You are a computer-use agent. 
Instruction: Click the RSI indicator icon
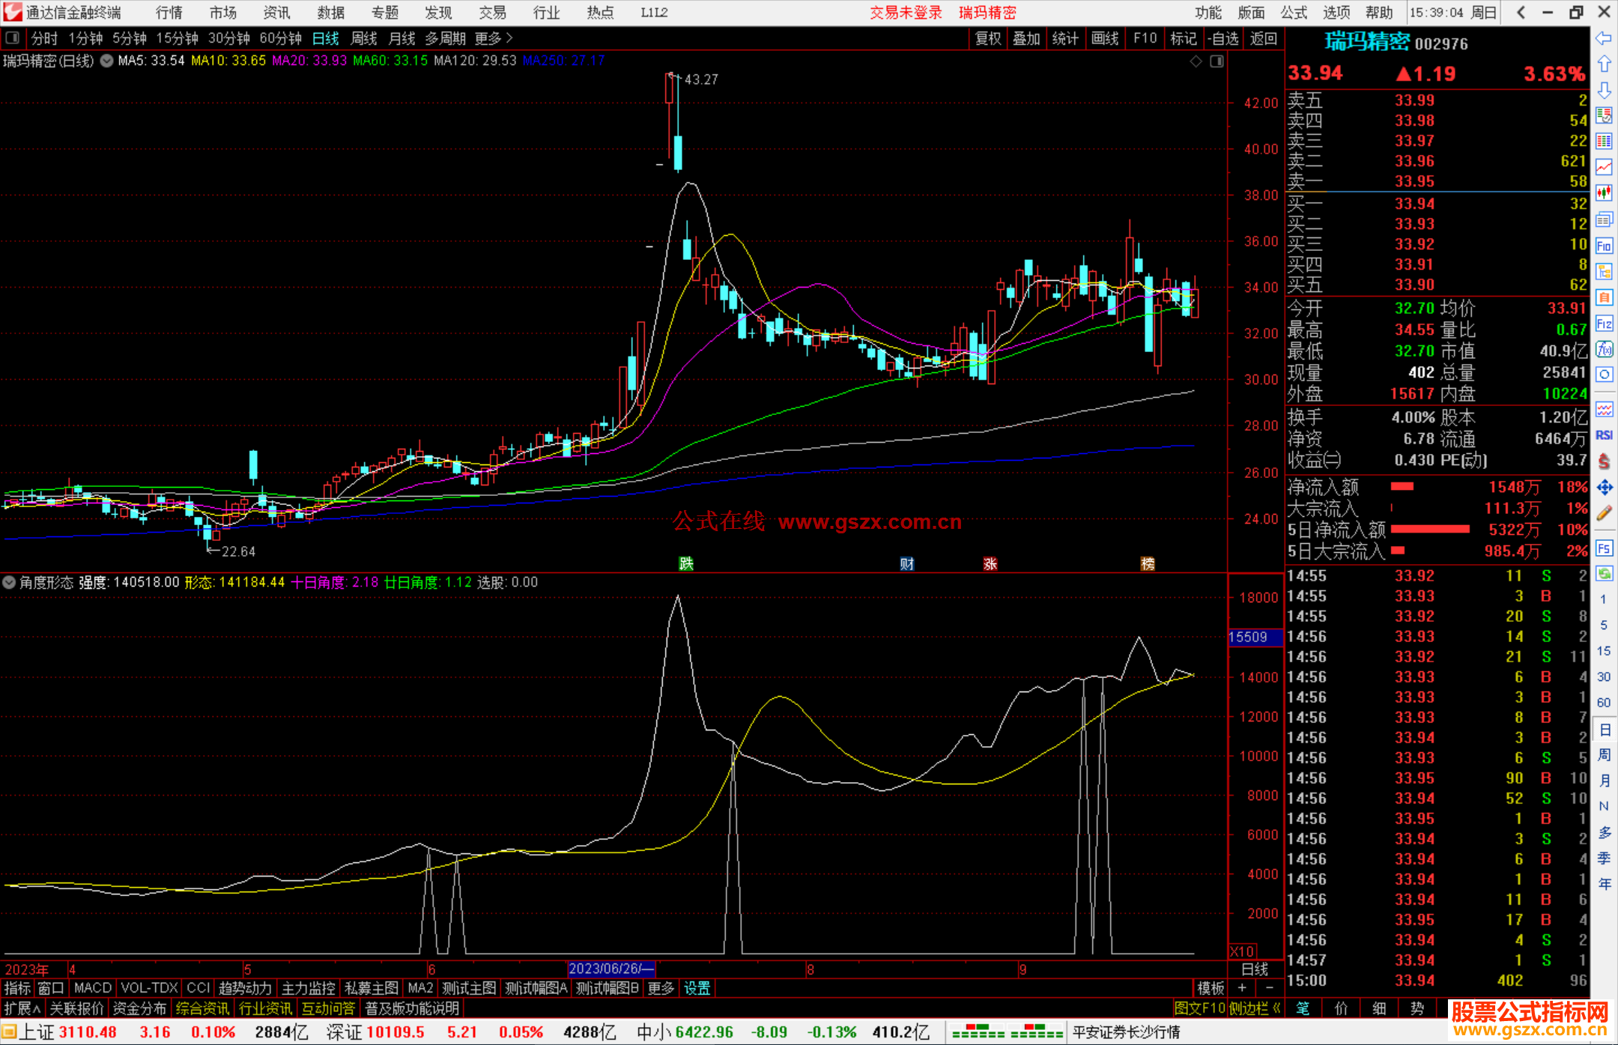coord(1604,435)
